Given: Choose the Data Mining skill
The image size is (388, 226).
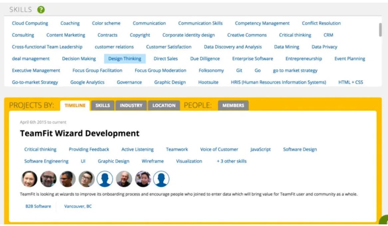Looking at the screenshot, I should (x=287, y=47).
